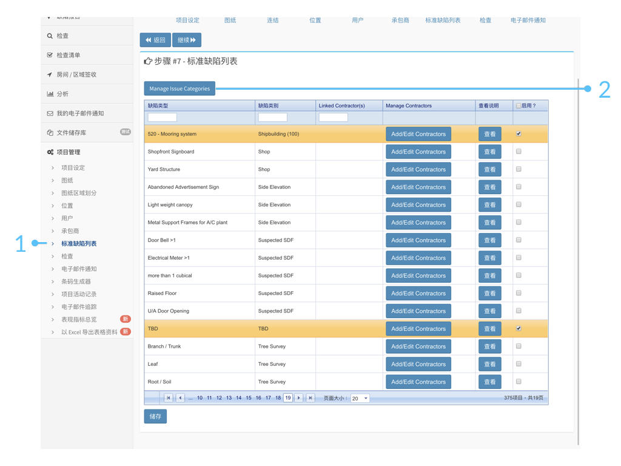Image resolution: width=621 pixels, height=466 pixels.
Task: Open Manage Issue Categories
Action: [180, 89]
